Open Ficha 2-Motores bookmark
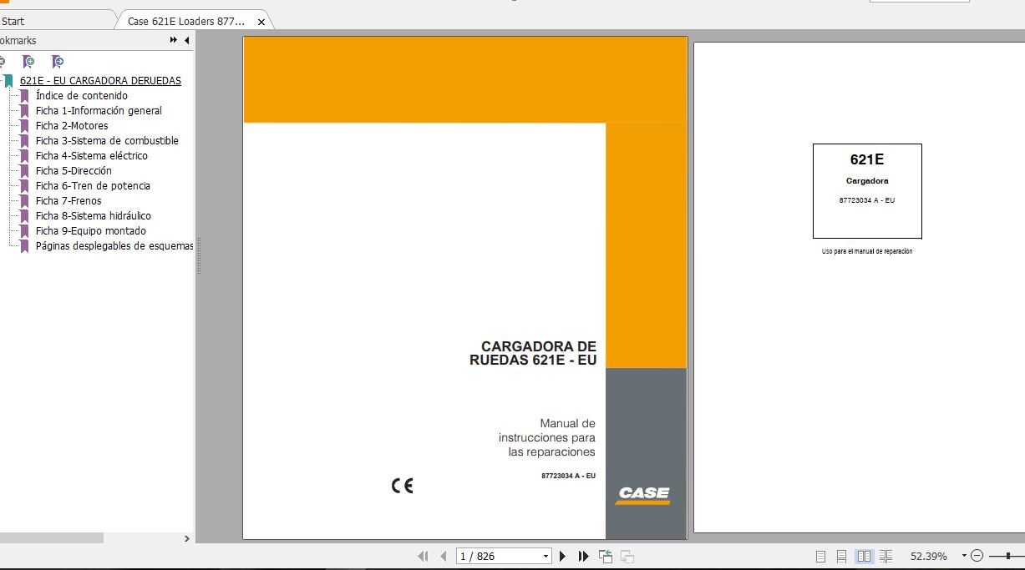Image resolution: width=1025 pixels, height=570 pixels. point(72,126)
